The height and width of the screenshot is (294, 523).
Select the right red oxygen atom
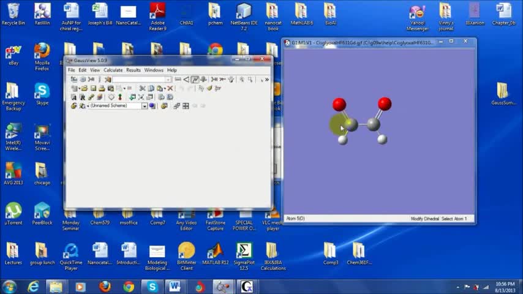point(385,104)
